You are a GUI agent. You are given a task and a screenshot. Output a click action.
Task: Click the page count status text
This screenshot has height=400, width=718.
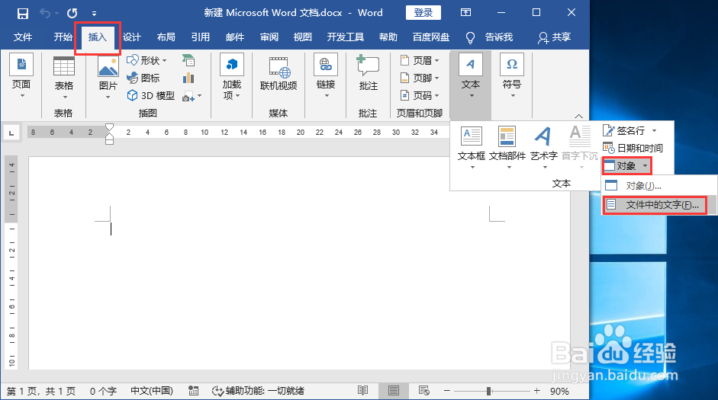41,392
